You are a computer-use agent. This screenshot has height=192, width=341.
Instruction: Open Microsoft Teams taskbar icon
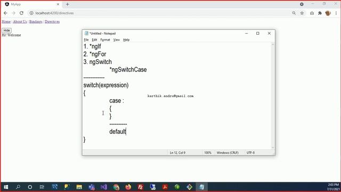[x=92, y=187]
